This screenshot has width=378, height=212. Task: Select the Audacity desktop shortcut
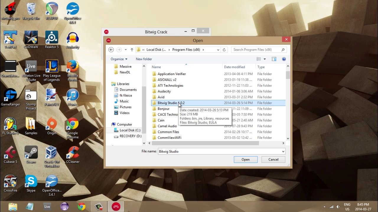click(x=72, y=40)
